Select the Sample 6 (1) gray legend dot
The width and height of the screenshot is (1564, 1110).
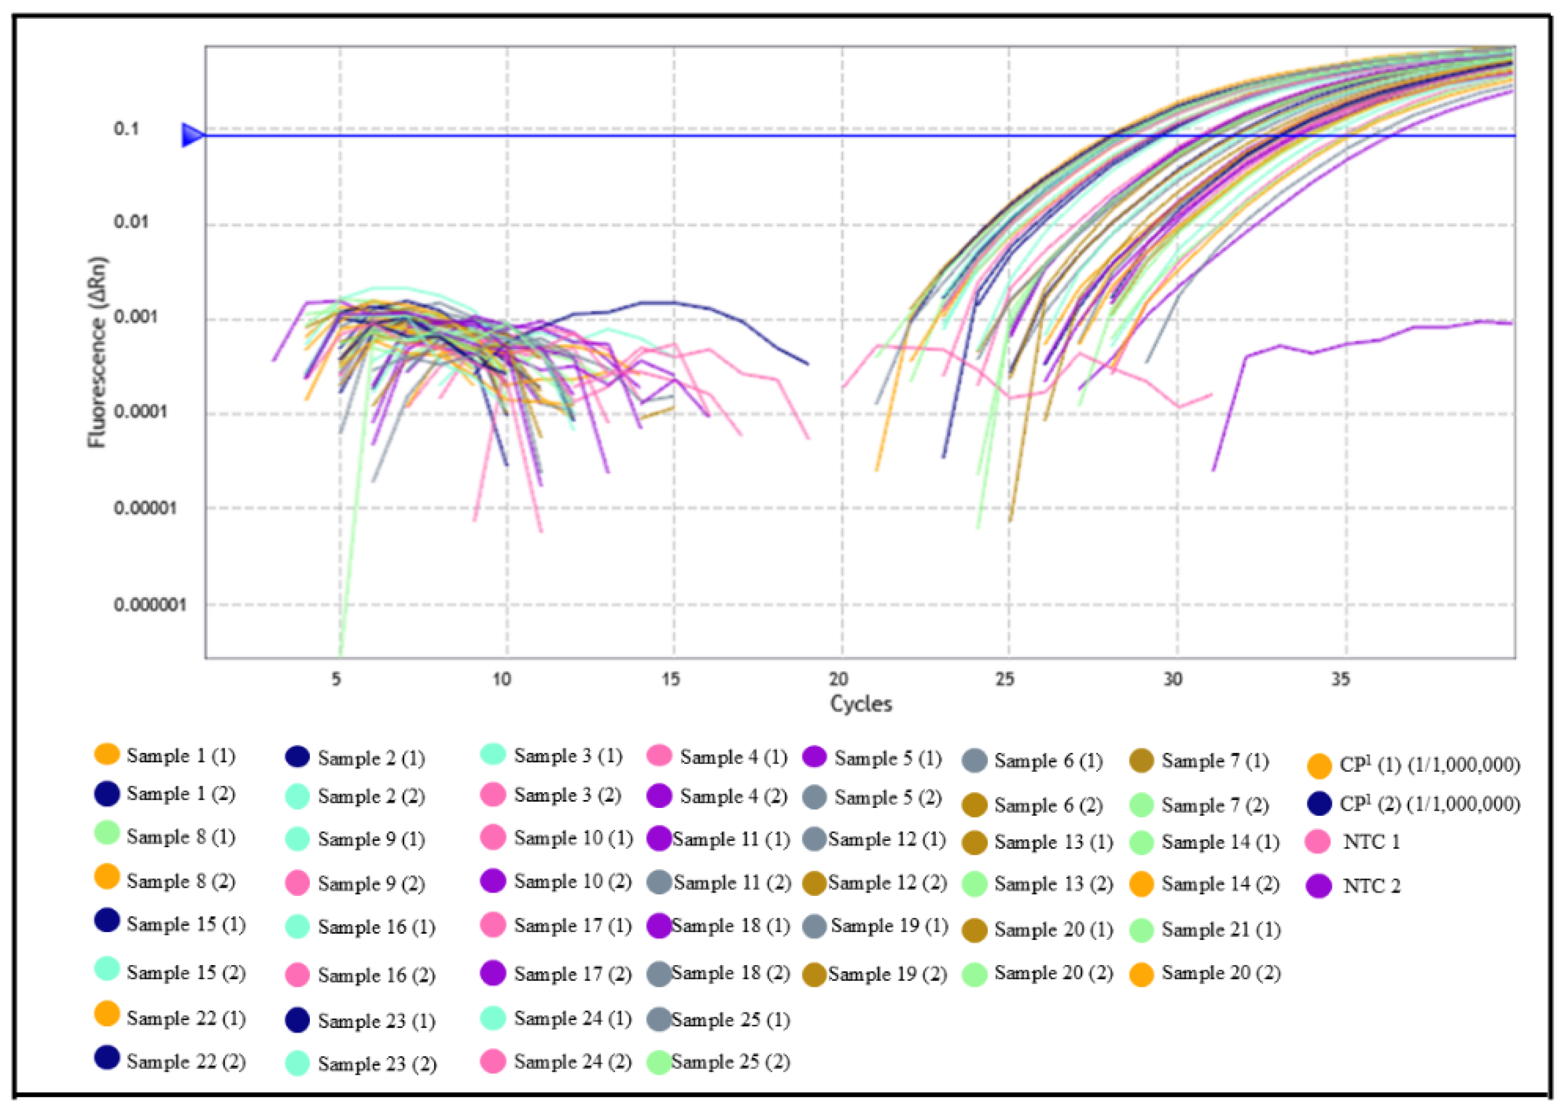975,761
